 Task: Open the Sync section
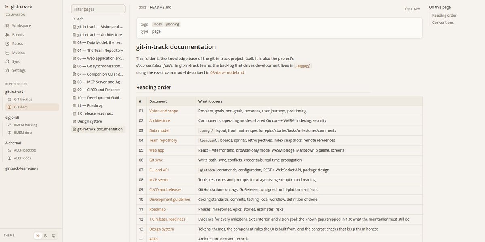click(x=31, y=61)
